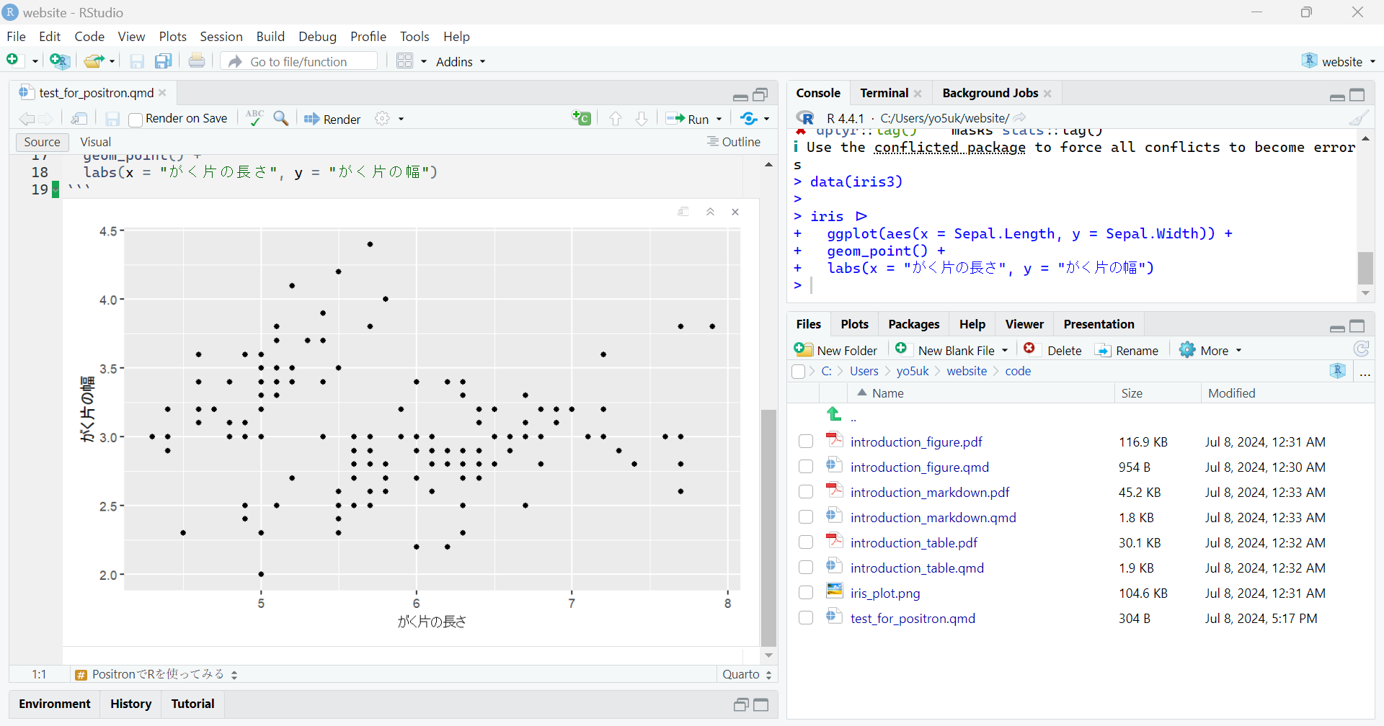Switch to the Packages tab
Viewport: 1384px width, 726px height.
click(x=913, y=324)
